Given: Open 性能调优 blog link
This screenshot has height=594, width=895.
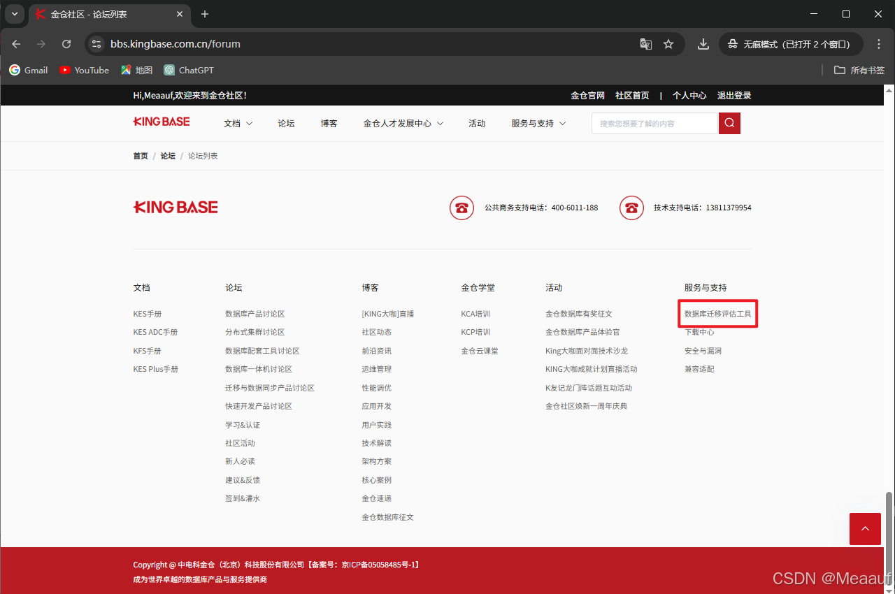Looking at the screenshot, I should pos(377,388).
